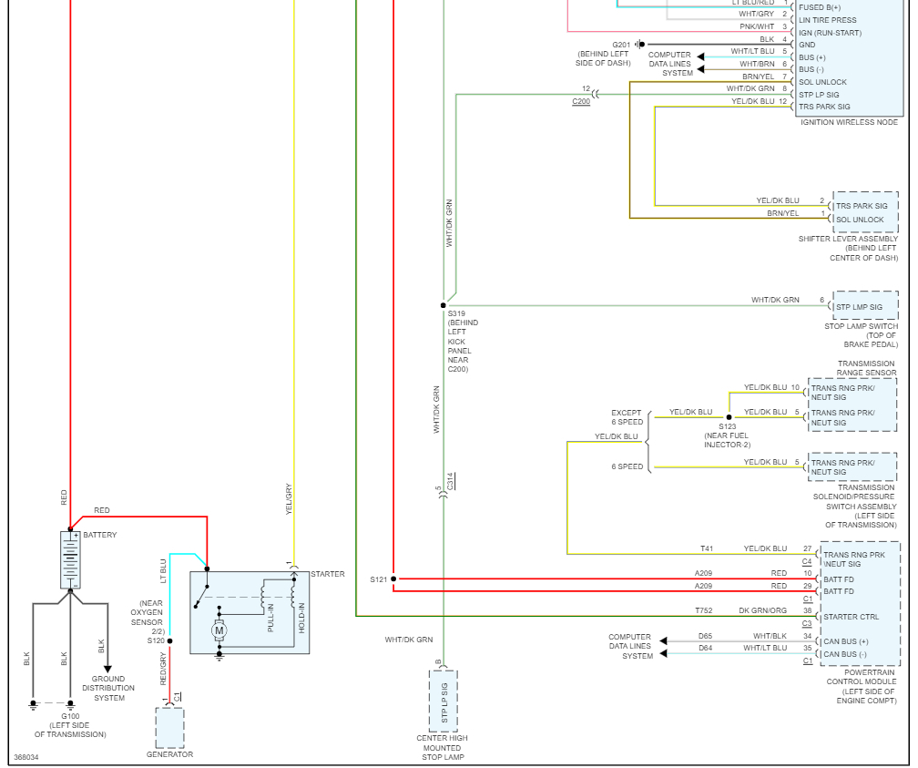
Task: Click the YEL/GRY wire label near starter
Action: 288,499
